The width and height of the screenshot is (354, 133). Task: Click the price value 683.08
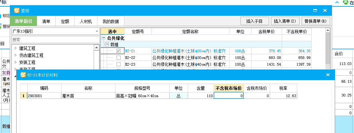tap(275, 58)
